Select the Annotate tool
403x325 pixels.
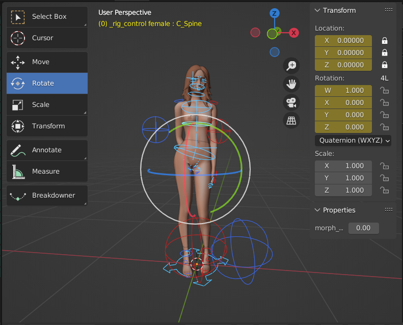[47, 150]
